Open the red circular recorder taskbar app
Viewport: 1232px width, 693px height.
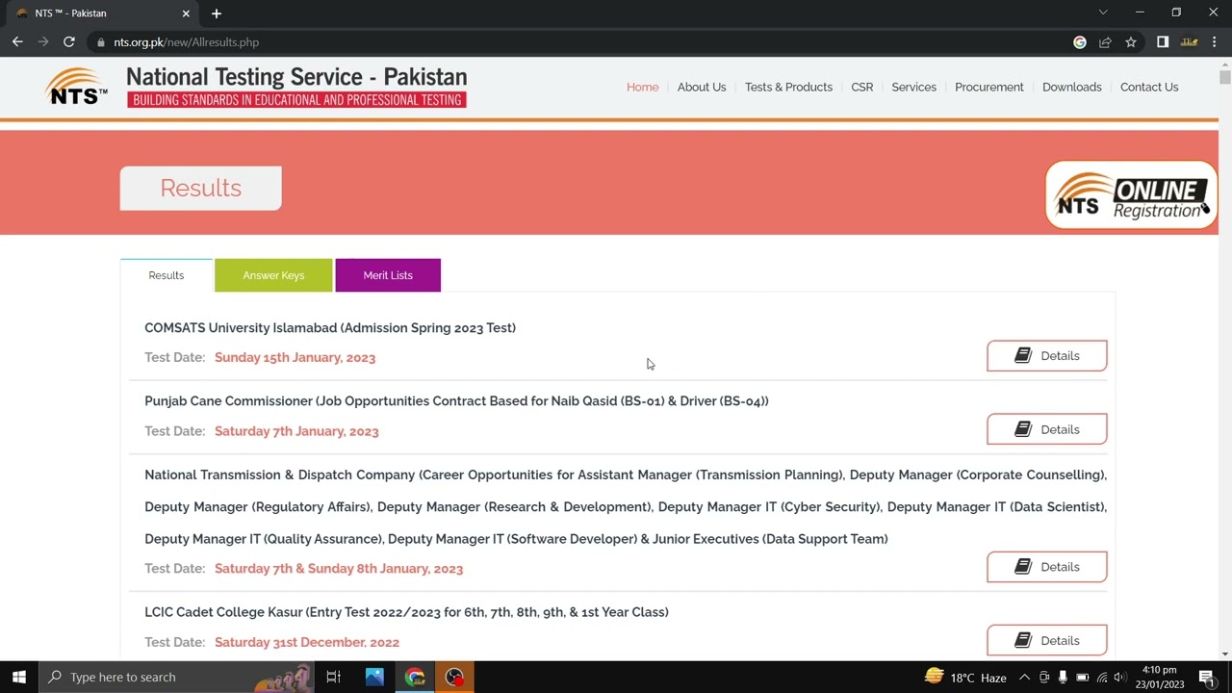(454, 677)
